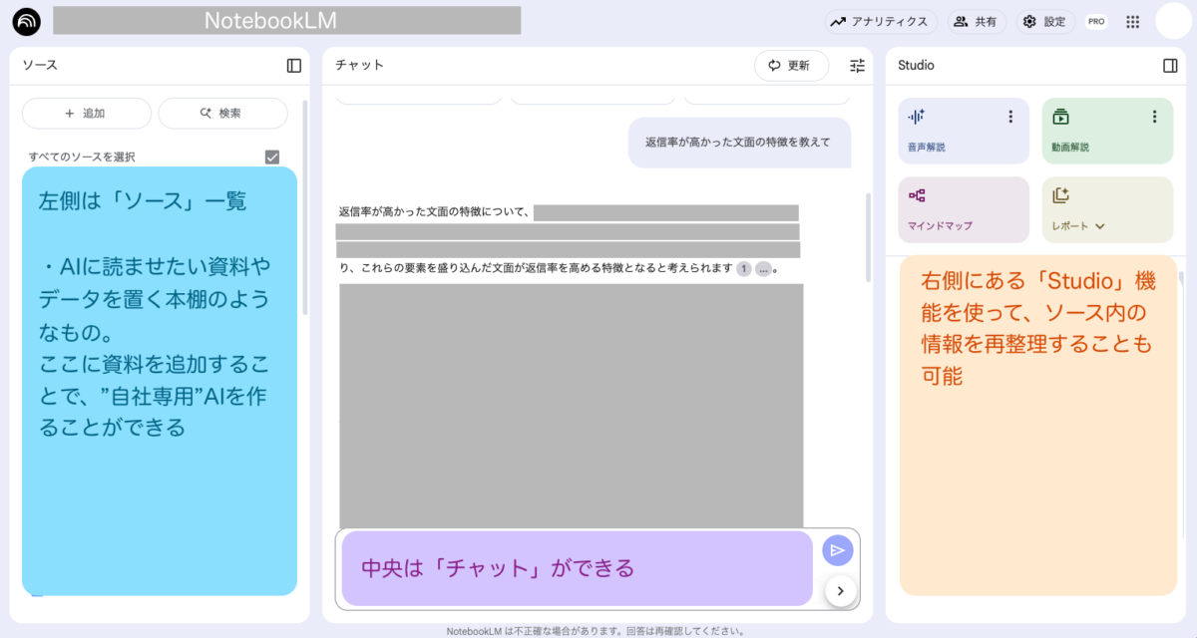Image resolution: width=1197 pixels, height=638 pixels.
Task: Create a マインドマップ in Studio
Action: [x=963, y=210]
